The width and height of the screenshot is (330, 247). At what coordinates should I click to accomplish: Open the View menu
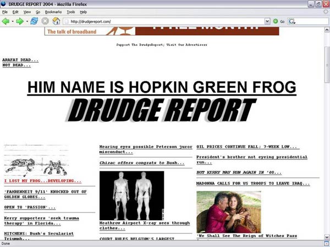(x=27, y=12)
